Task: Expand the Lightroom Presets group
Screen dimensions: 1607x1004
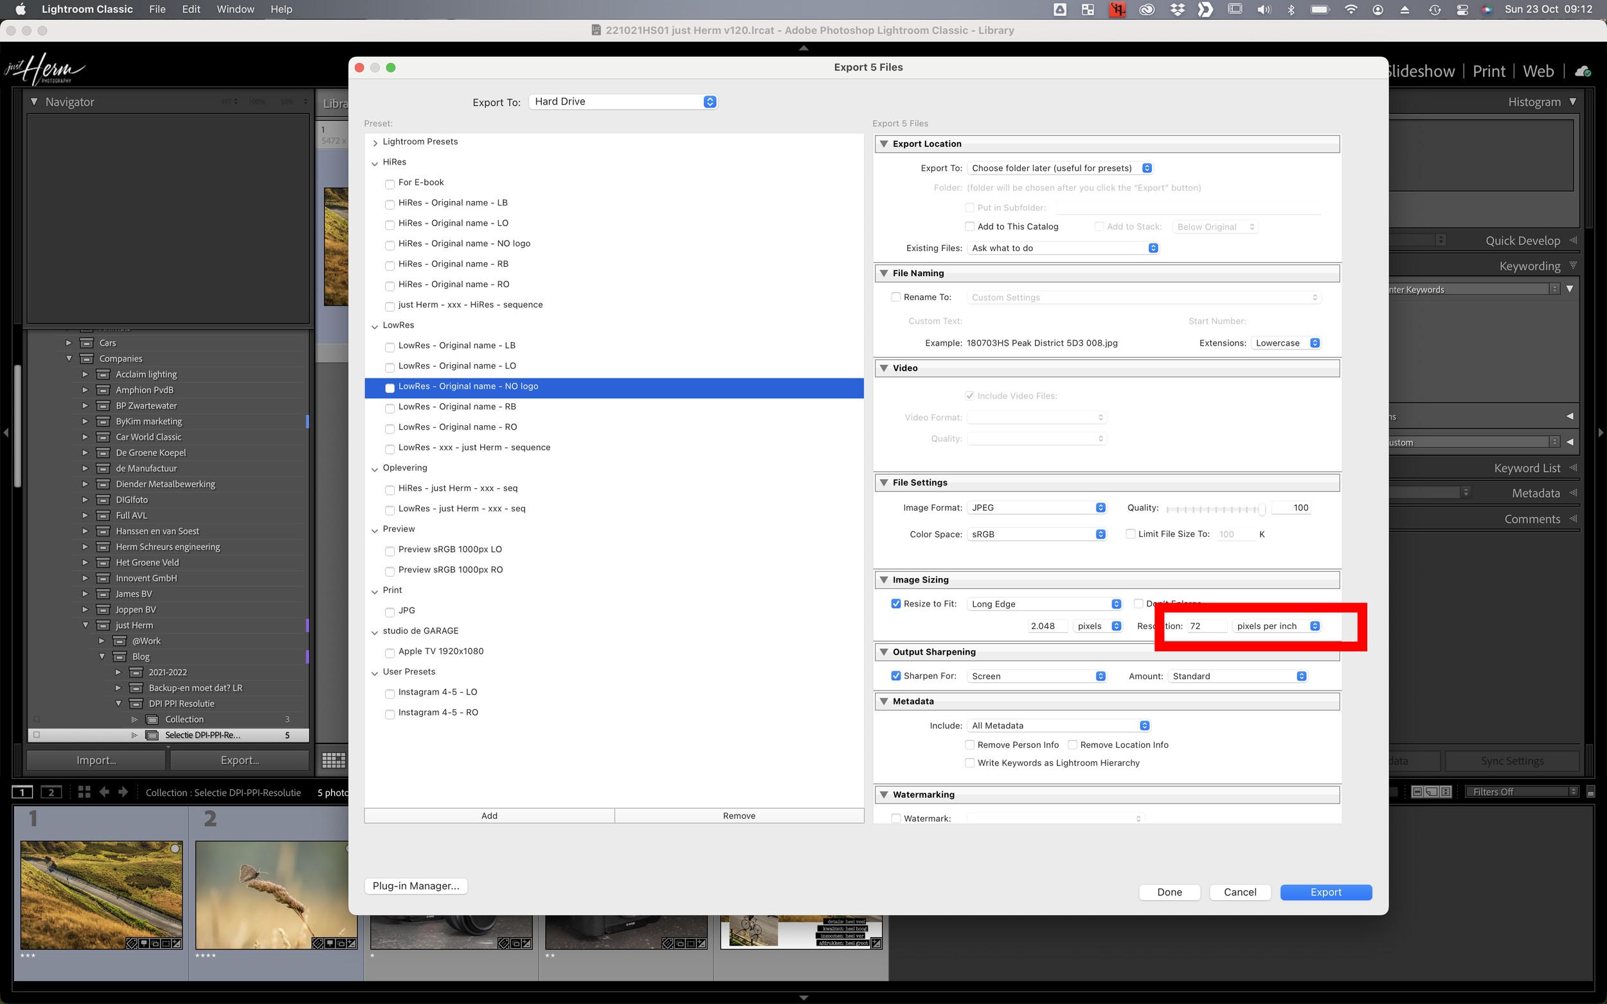Action: 375,142
